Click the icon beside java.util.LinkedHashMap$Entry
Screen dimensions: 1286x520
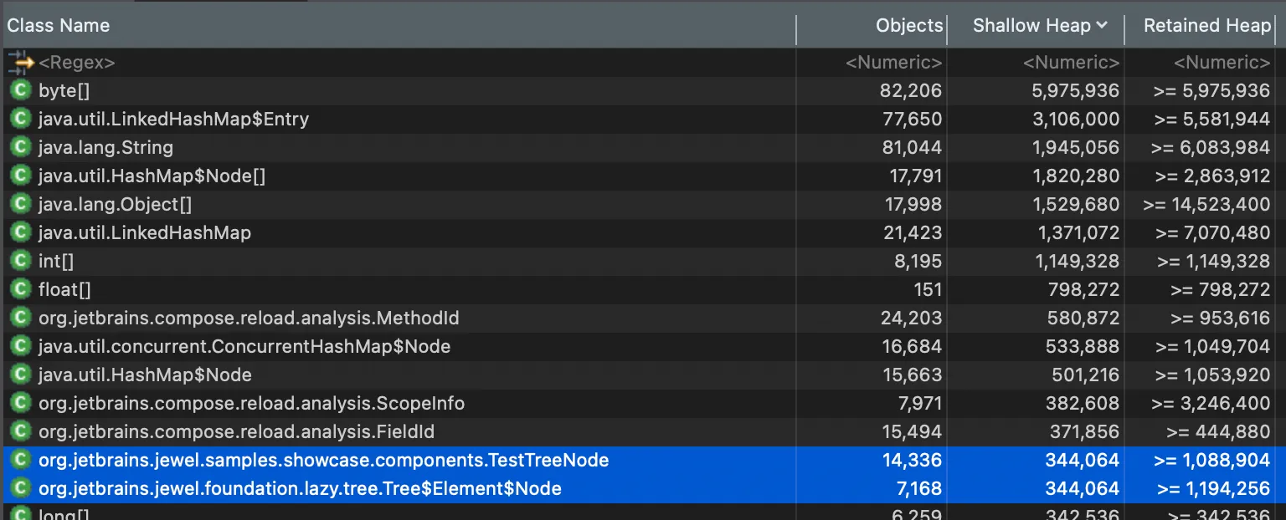(20, 119)
